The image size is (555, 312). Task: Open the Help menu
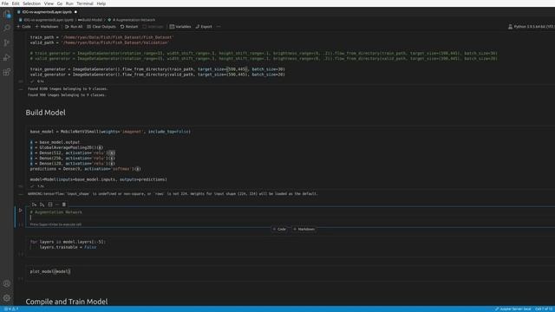(x=101, y=3)
